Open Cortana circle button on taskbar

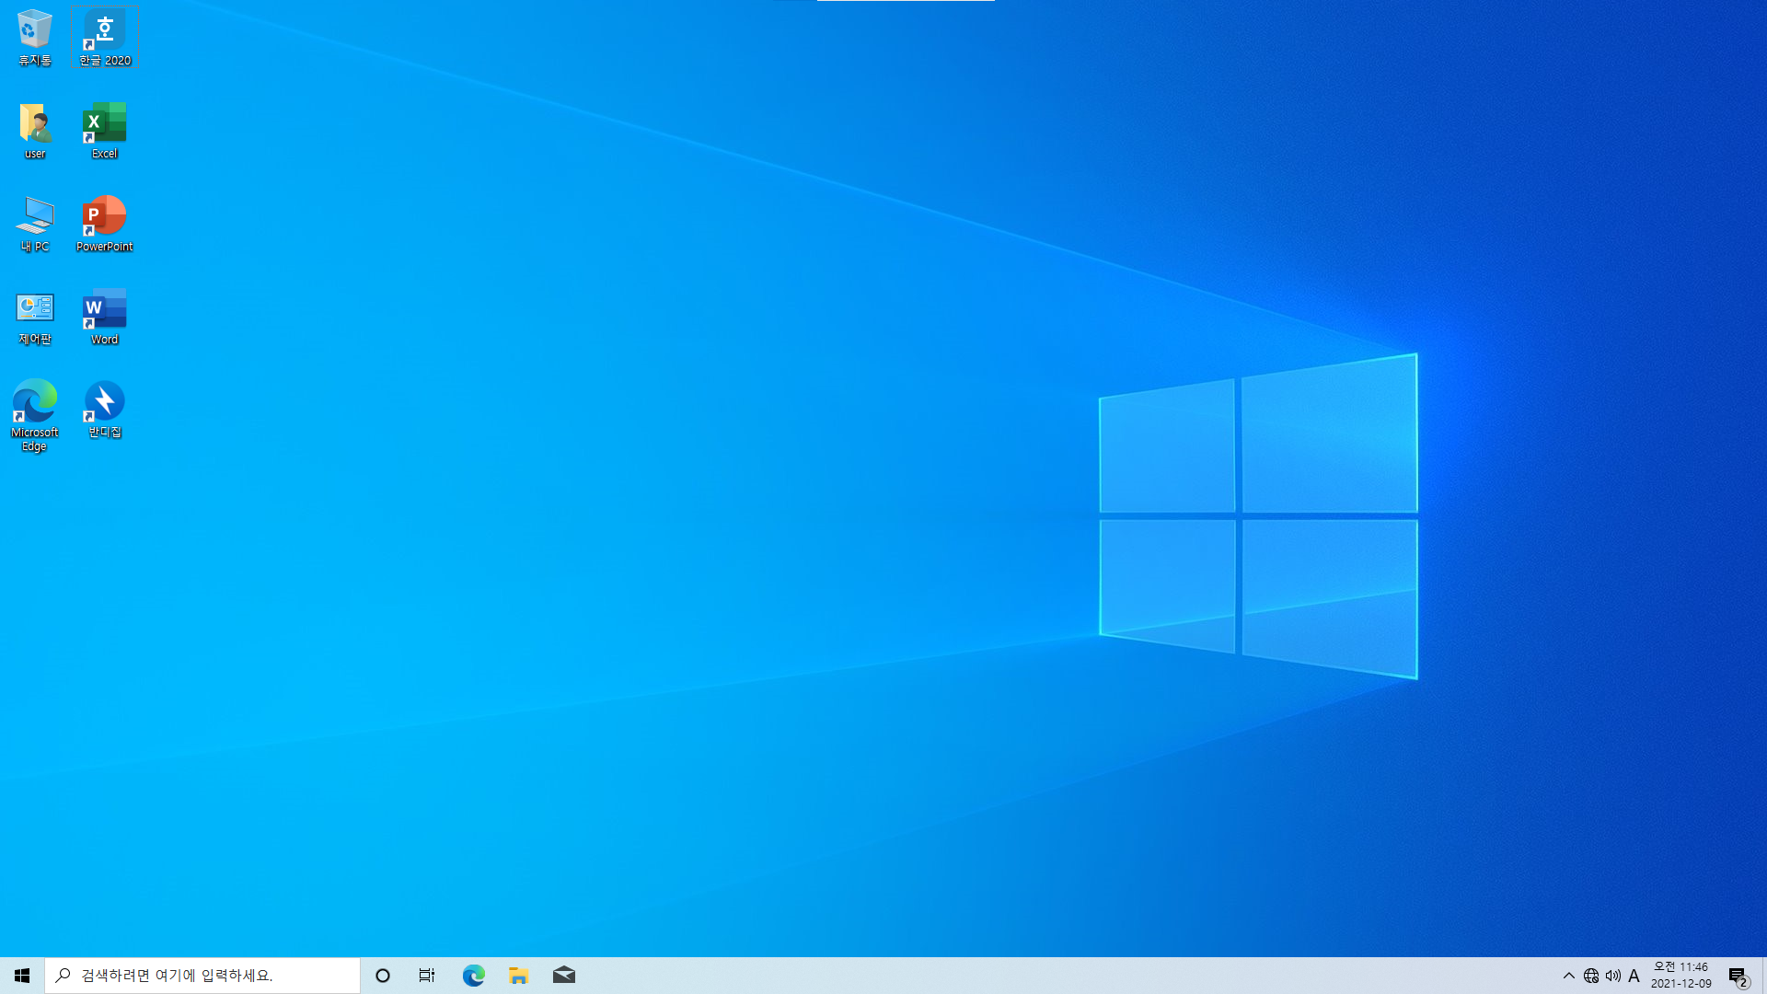(383, 976)
